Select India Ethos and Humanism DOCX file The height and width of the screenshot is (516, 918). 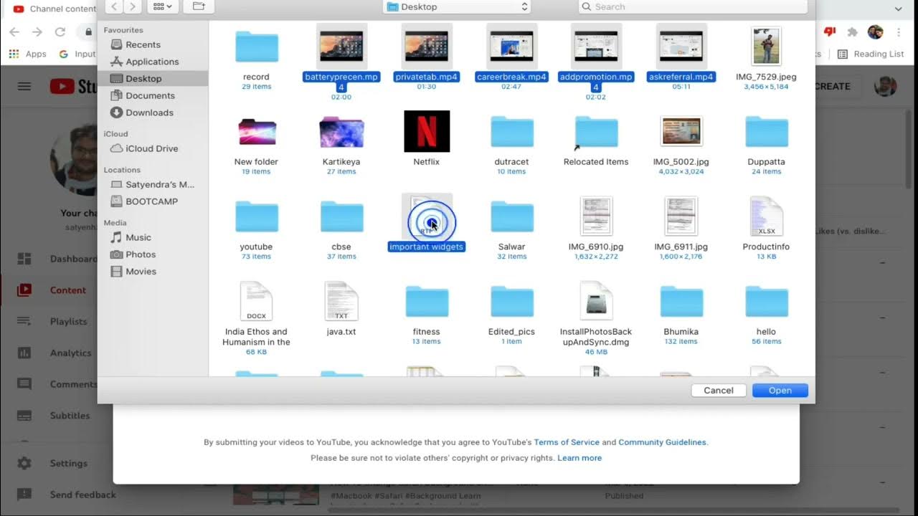point(256,301)
